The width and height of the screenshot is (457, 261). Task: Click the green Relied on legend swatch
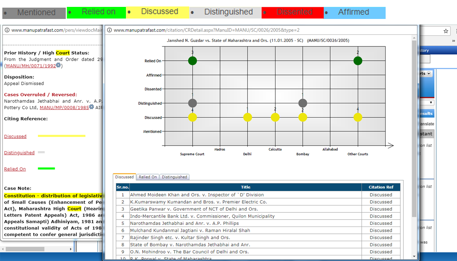pos(97,12)
